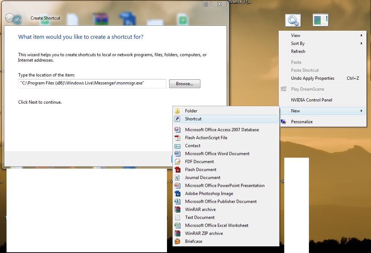Click the Flash ActionScript File icon

(178, 138)
